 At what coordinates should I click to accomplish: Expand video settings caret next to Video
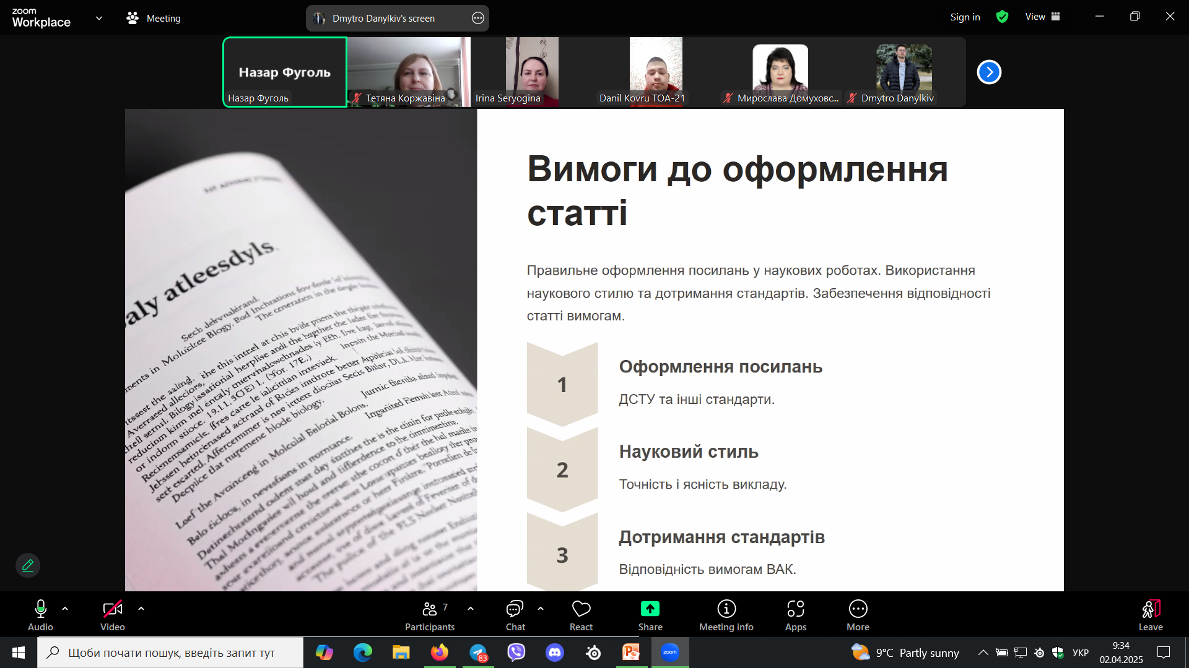pos(141,609)
